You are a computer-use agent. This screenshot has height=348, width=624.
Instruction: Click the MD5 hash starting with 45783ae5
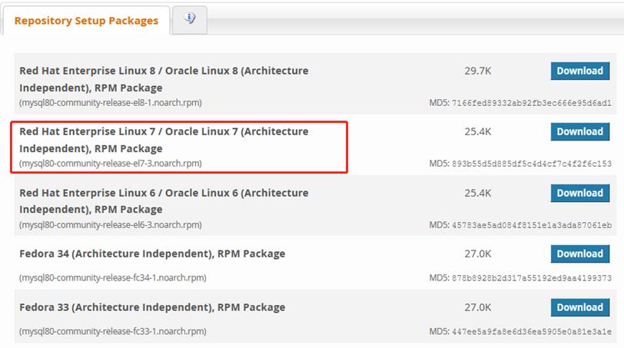(531, 225)
